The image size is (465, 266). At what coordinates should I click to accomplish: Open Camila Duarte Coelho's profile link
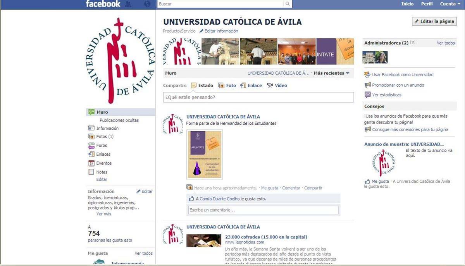219,199
